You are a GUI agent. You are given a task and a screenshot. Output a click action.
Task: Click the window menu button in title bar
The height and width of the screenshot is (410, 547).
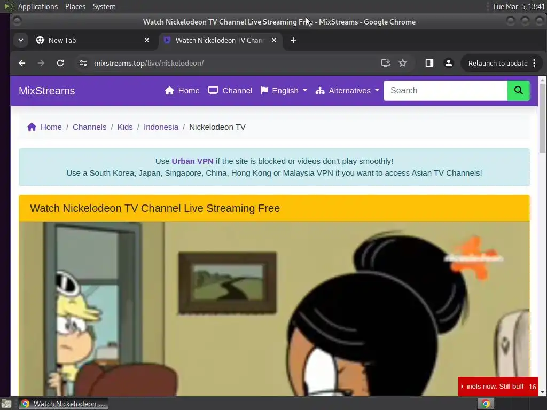[17, 21]
